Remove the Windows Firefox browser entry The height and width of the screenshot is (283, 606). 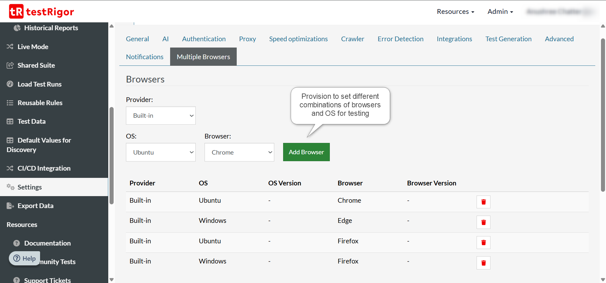483,263
